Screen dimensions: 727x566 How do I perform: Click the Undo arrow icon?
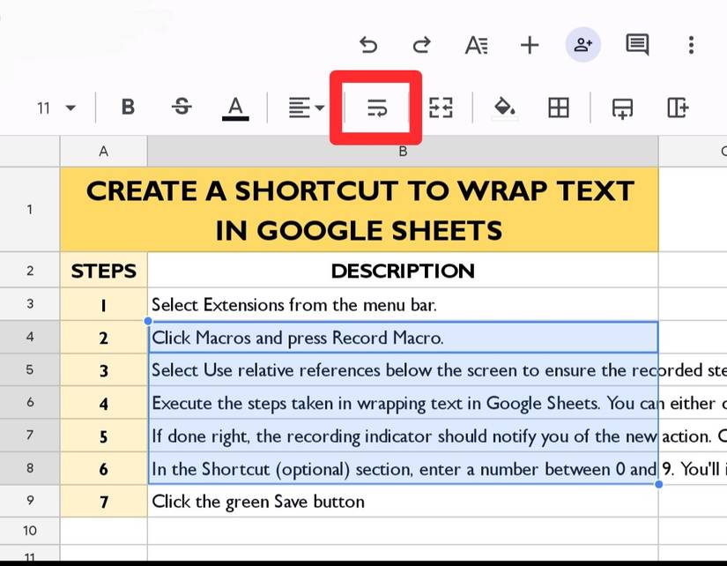(x=368, y=45)
